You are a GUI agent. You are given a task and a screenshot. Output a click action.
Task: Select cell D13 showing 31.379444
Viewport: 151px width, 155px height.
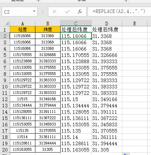(x=107, y=105)
